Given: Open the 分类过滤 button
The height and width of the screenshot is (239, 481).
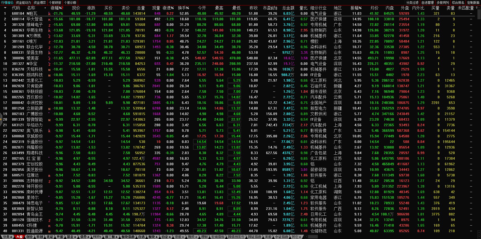Looking at the screenshot, I should coord(412,3).
